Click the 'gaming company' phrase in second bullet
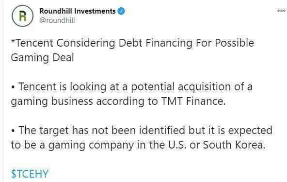The width and height of the screenshot is (287, 182). tap(91, 145)
